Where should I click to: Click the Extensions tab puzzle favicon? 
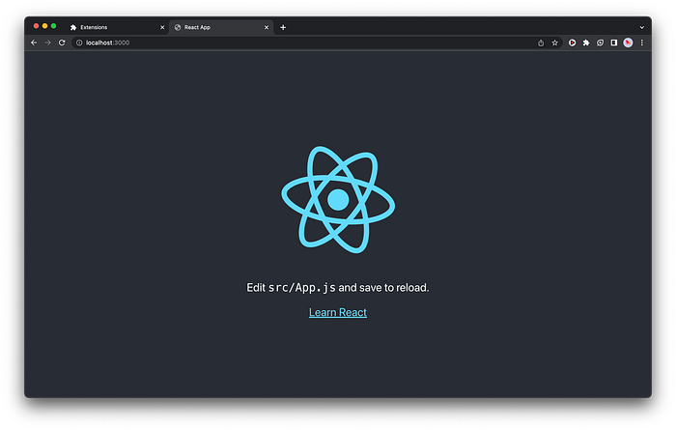73,27
